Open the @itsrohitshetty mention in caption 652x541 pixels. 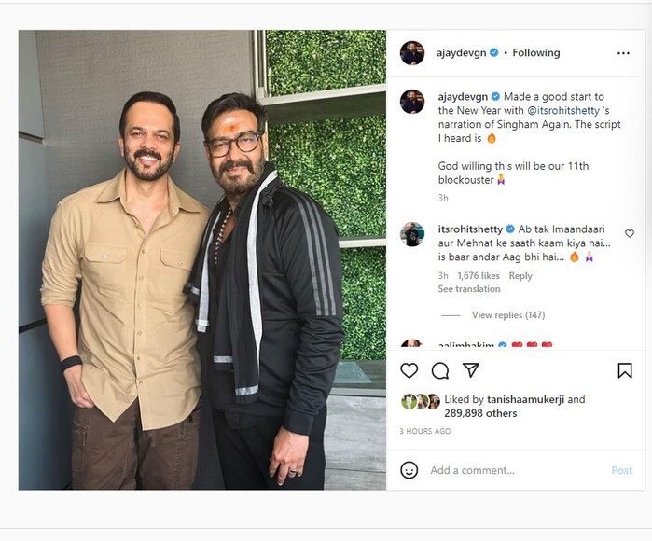point(563,111)
